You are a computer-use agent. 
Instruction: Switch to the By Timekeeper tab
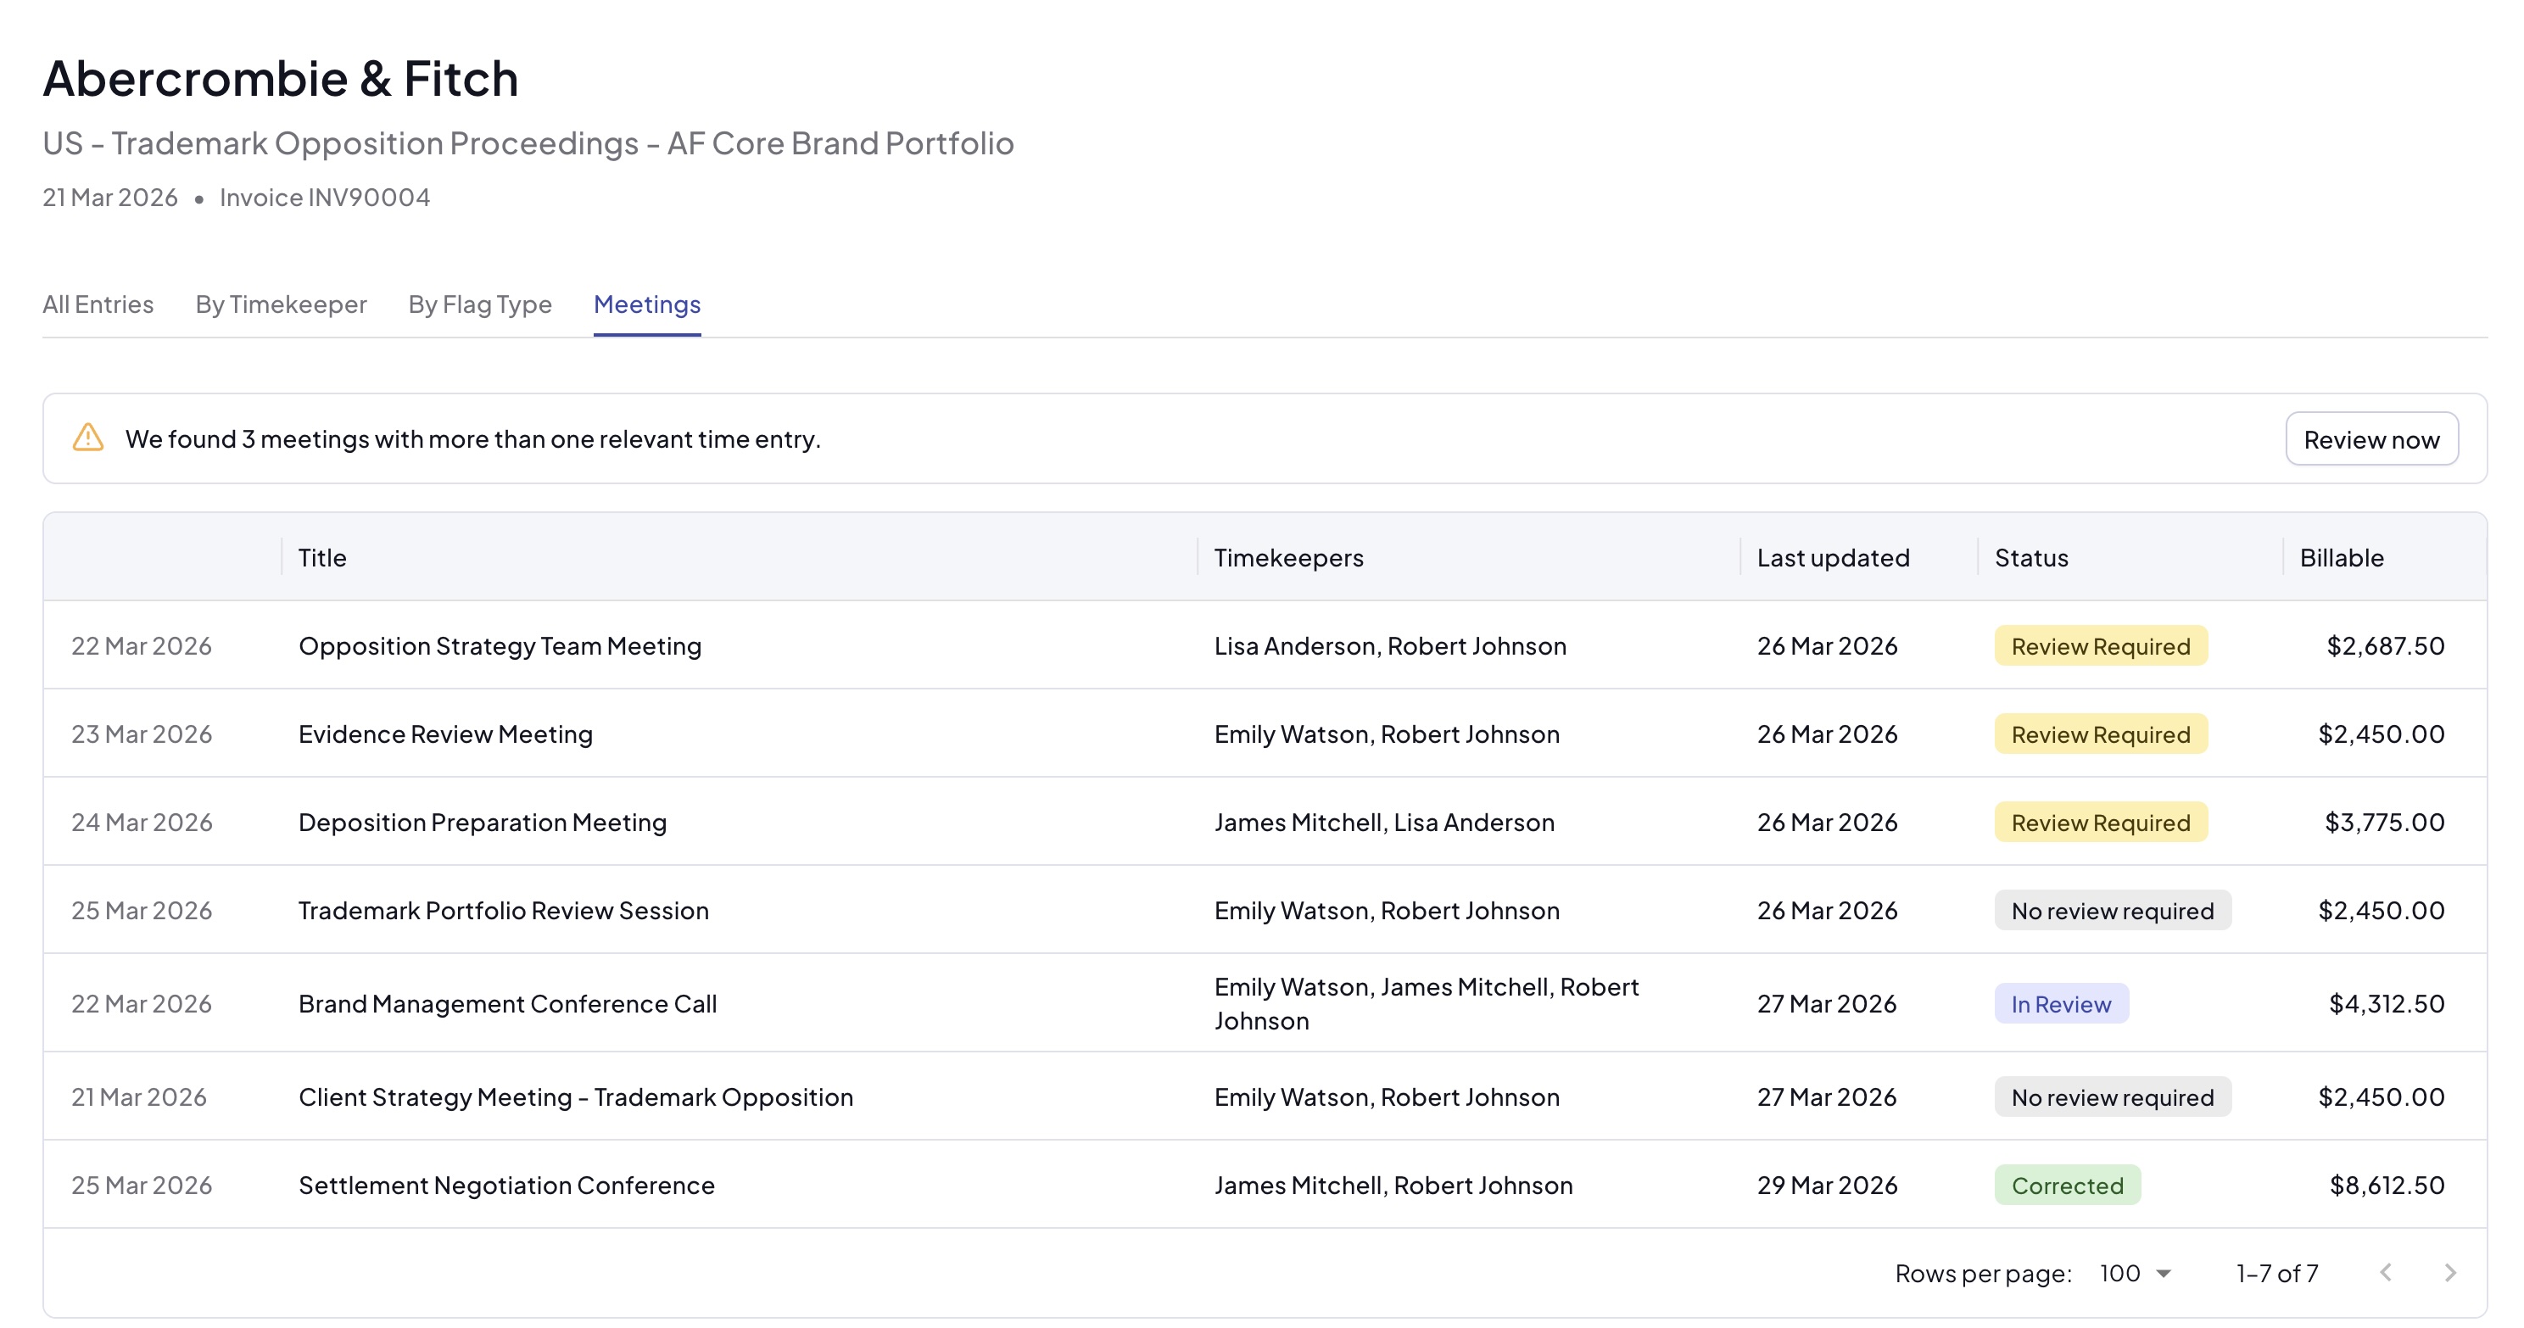[x=282, y=304]
